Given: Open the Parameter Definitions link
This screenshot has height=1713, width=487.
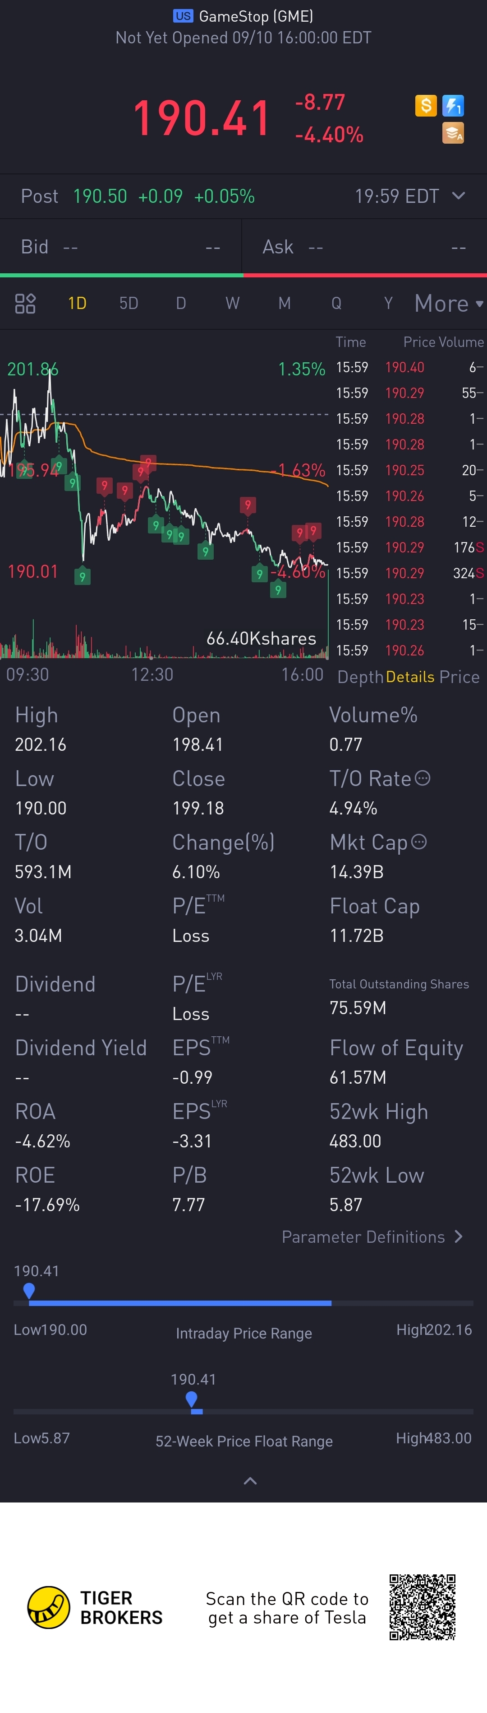Looking at the screenshot, I should click(x=372, y=1237).
